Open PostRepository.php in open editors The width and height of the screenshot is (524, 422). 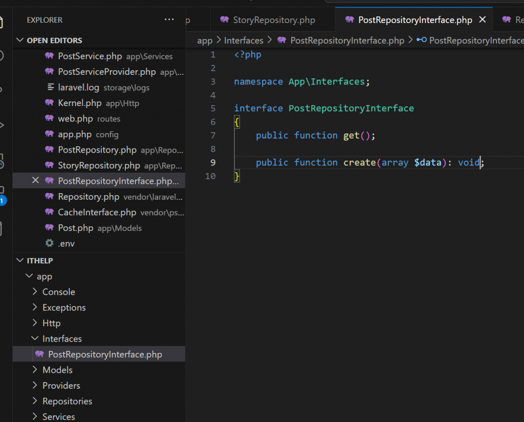(99, 150)
